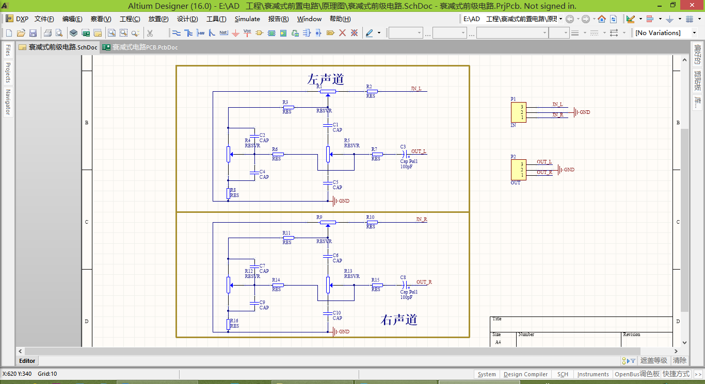Click the Design Compiler panel button

[x=525, y=374]
